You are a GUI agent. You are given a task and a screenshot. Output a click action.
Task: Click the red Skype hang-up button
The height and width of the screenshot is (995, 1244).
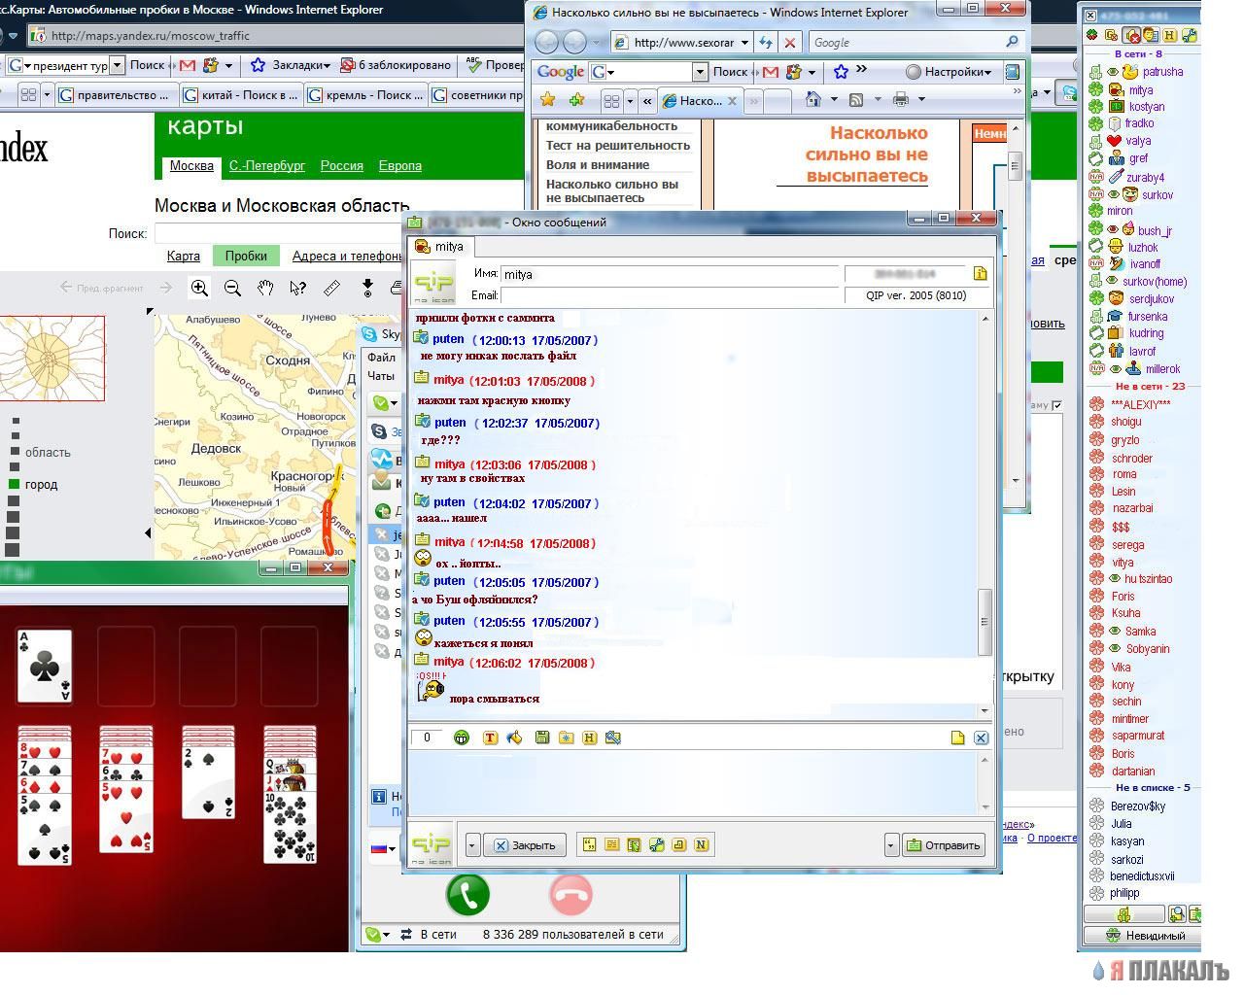570,894
